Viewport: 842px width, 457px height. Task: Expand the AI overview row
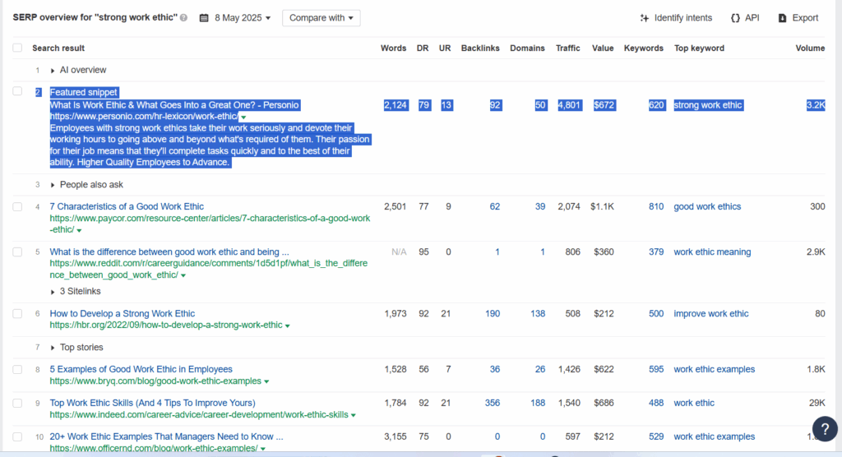click(52, 71)
